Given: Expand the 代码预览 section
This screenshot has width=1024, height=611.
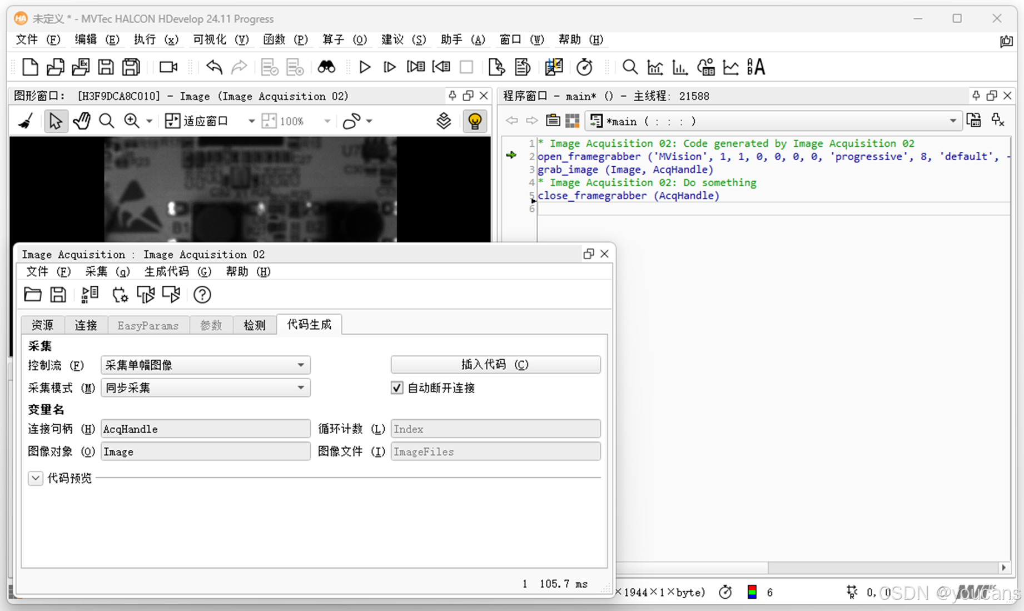Looking at the screenshot, I should (36, 478).
